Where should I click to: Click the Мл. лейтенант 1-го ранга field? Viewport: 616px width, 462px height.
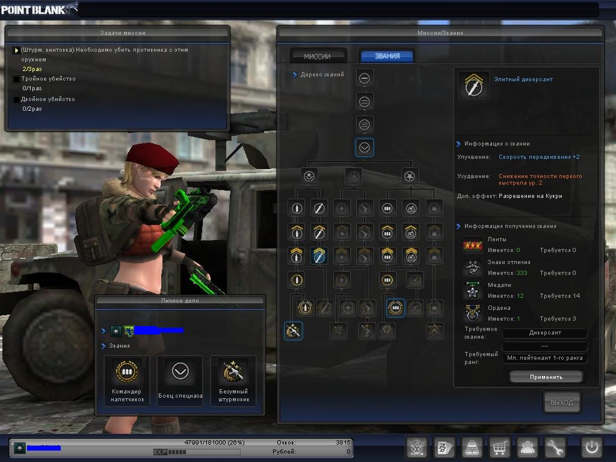pos(545,358)
